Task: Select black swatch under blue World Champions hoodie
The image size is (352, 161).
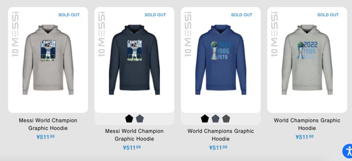Action: [205, 119]
